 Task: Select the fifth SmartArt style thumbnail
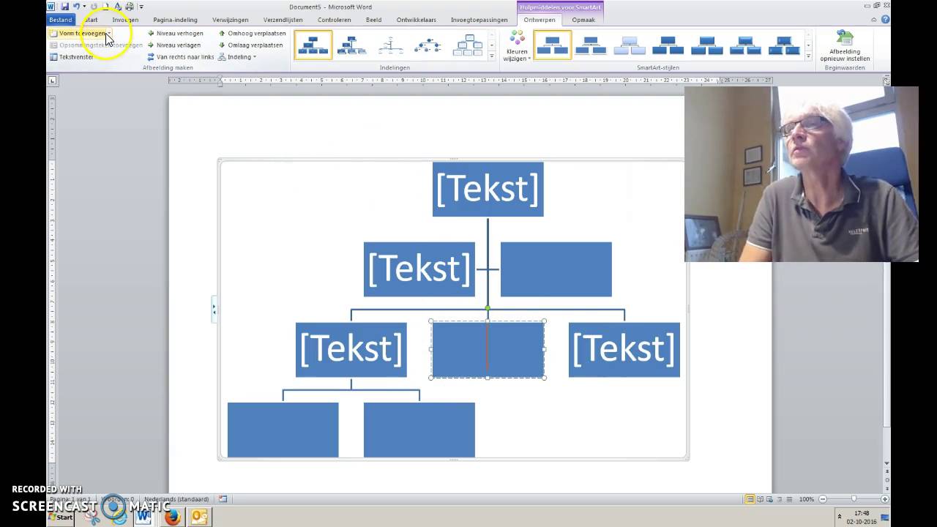click(x=706, y=45)
